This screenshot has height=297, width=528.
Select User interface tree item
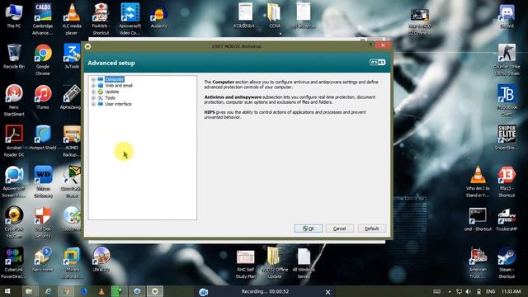[x=118, y=104]
